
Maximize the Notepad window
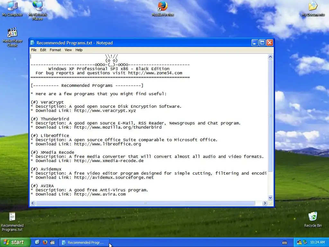click(x=262, y=43)
